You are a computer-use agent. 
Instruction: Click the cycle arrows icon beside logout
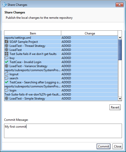pos(7,74)
